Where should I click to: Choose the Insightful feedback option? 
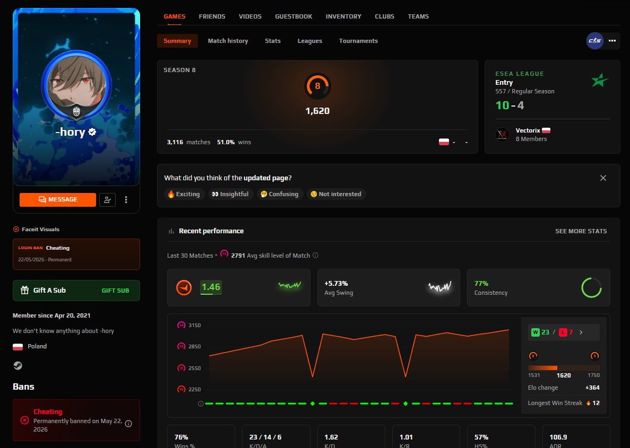pos(231,194)
